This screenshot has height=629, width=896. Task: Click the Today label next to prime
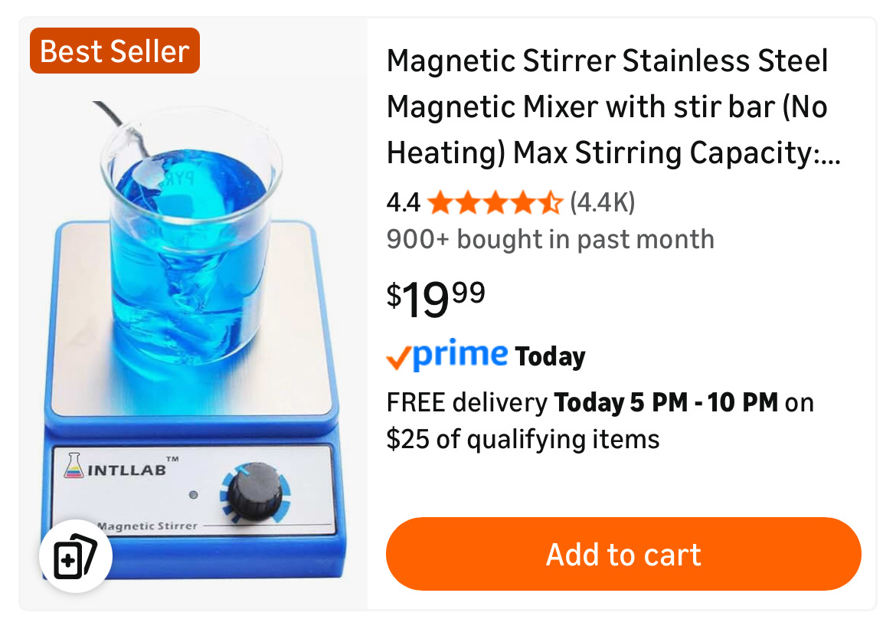coord(551,357)
